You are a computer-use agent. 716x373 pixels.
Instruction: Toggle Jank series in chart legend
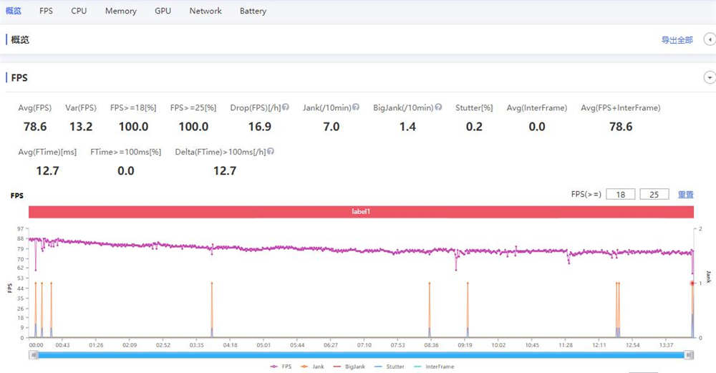(312, 367)
